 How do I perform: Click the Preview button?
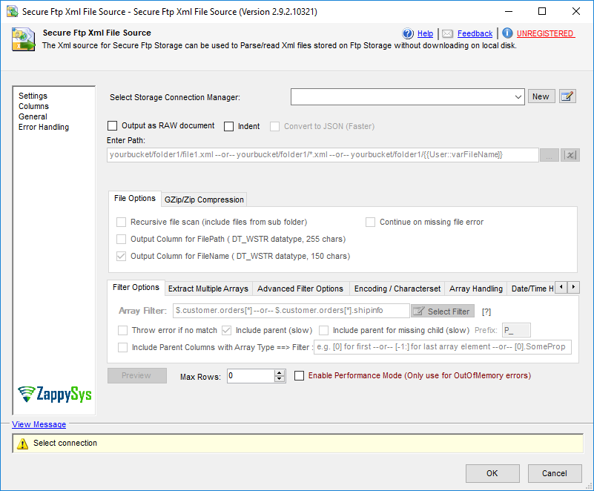tap(136, 375)
